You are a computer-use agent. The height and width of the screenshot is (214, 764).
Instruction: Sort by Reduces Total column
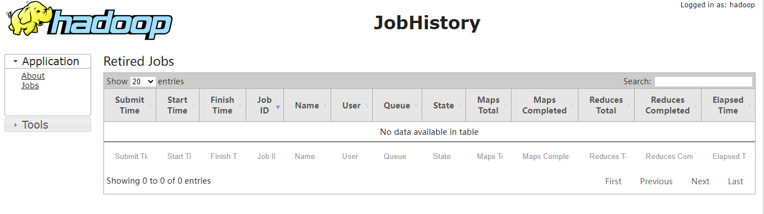coord(606,105)
